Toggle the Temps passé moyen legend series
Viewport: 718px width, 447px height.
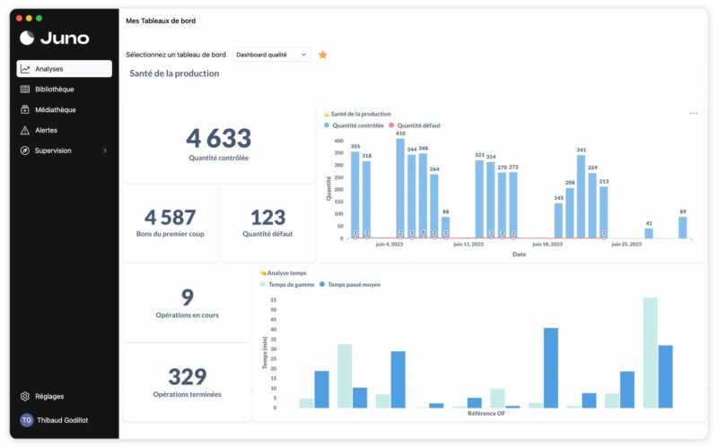[x=354, y=284]
